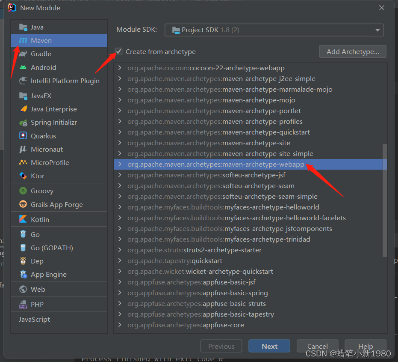Select appfuse-basic-jsf archetype text
This screenshot has height=362, width=398.
pos(192,282)
